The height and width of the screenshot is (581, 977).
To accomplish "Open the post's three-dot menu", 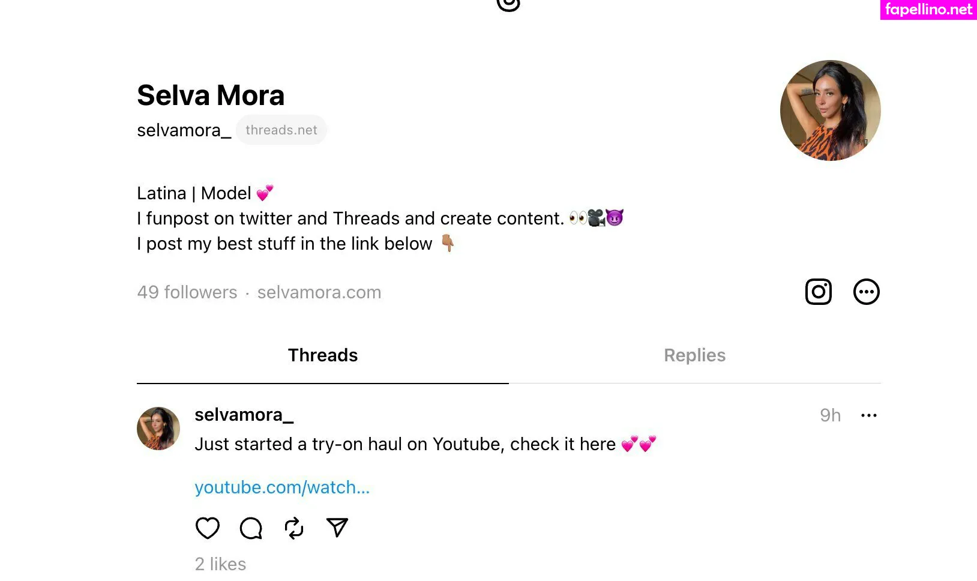I will (868, 415).
